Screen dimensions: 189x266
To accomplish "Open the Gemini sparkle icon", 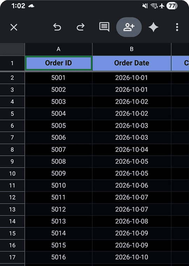I will pyautogui.click(x=153, y=27).
